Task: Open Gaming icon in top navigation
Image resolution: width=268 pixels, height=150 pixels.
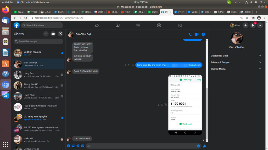Action: coord(180,25)
